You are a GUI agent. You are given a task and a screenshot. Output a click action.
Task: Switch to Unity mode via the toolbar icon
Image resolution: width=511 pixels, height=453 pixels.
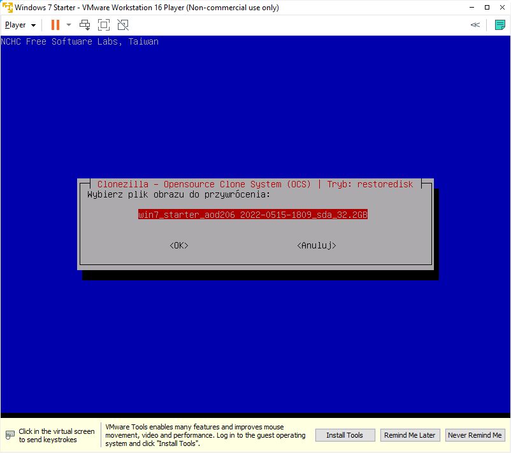123,25
